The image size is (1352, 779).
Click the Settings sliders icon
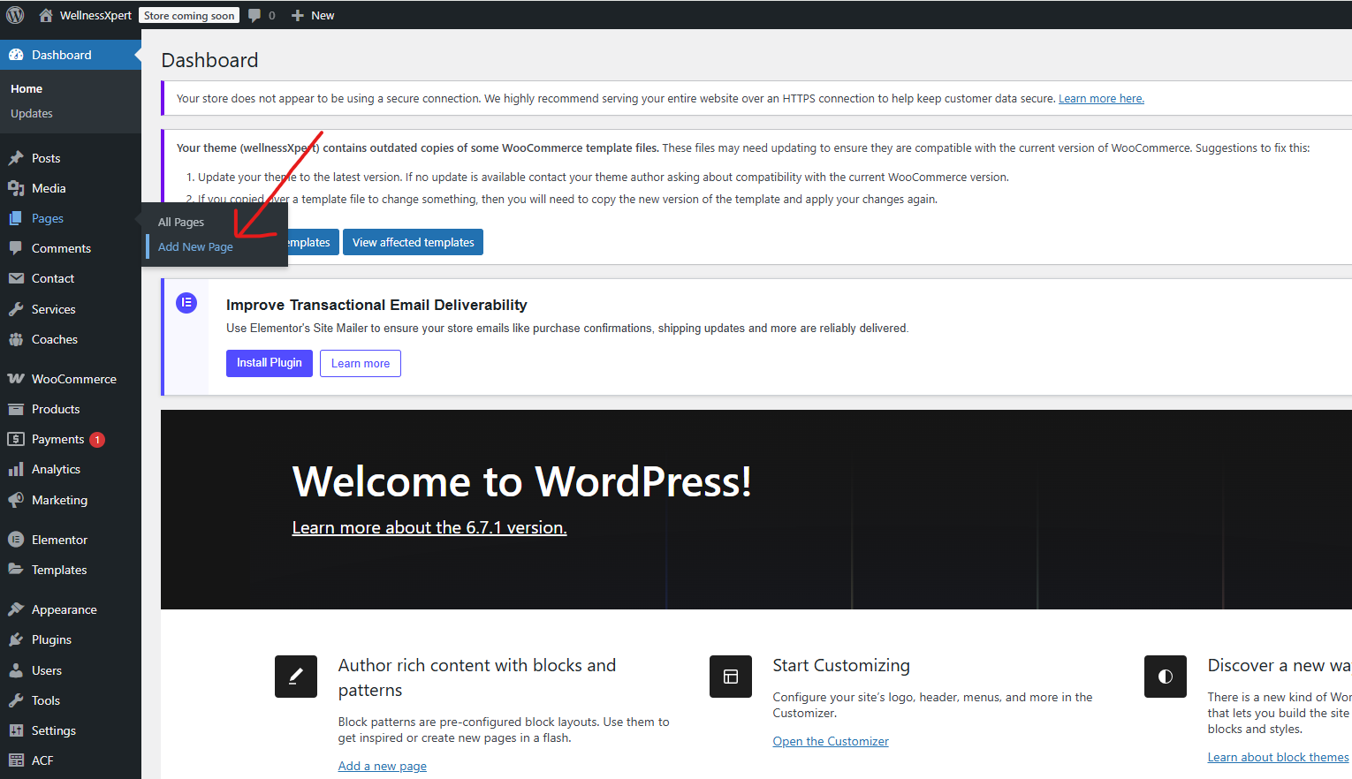(x=16, y=730)
